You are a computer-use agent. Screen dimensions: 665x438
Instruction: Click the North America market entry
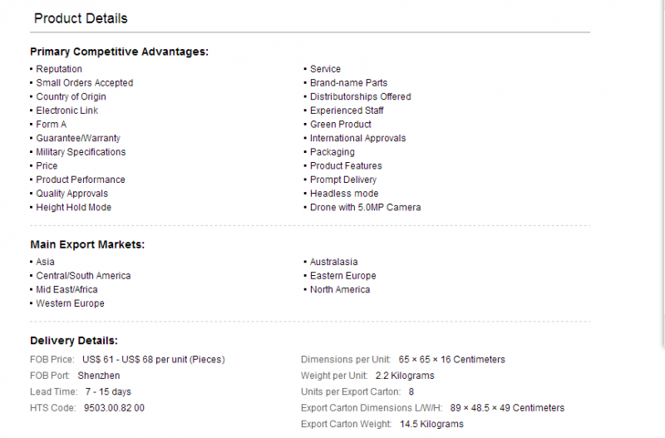[340, 289]
